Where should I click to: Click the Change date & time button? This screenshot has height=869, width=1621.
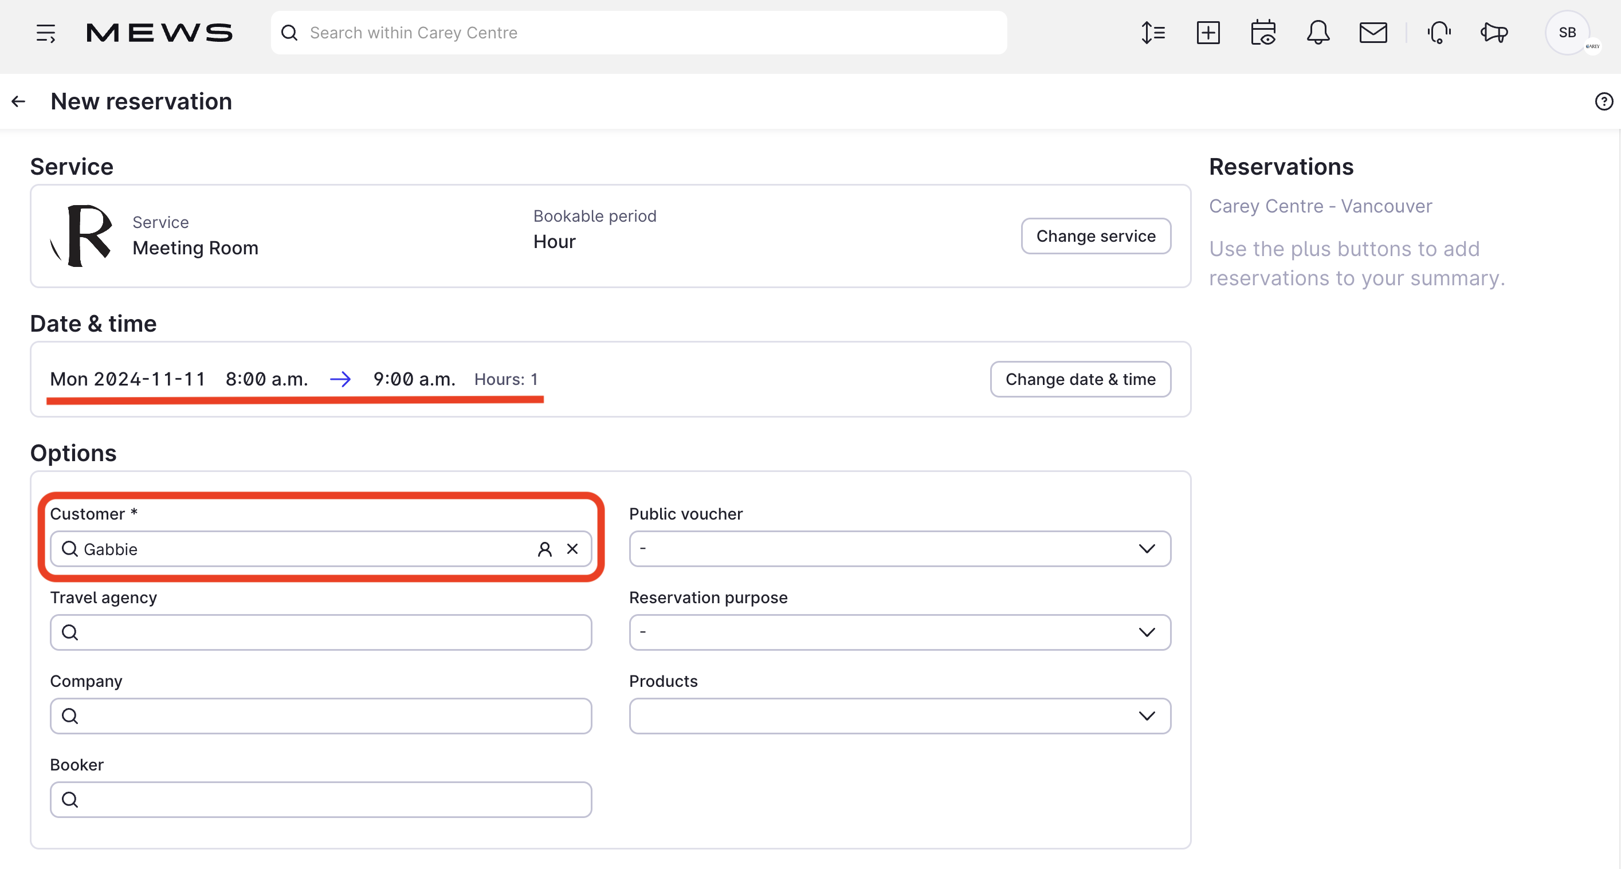(x=1080, y=379)
